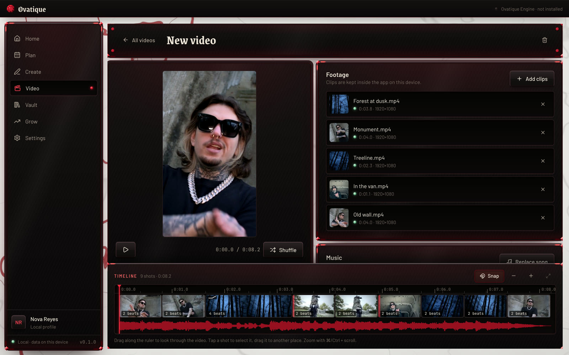Select Treeline.mp4 thumbnail
This screenshot has width=569, height=355.
tap(339, 161)
